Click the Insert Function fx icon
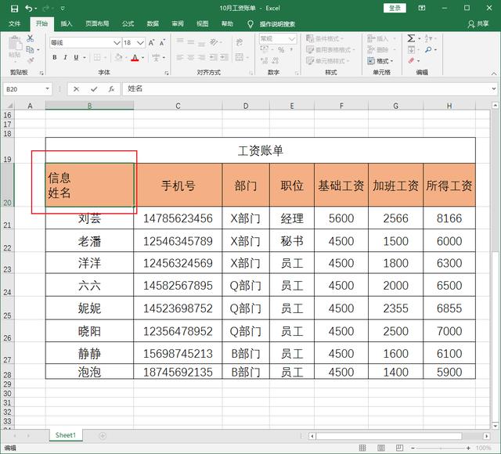Viewport: 501px width, 454px height. point(111,89)
